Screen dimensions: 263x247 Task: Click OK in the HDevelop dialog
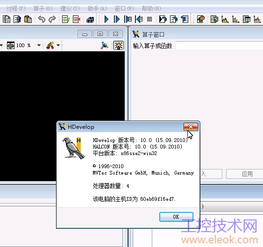(x=176, y=217)
